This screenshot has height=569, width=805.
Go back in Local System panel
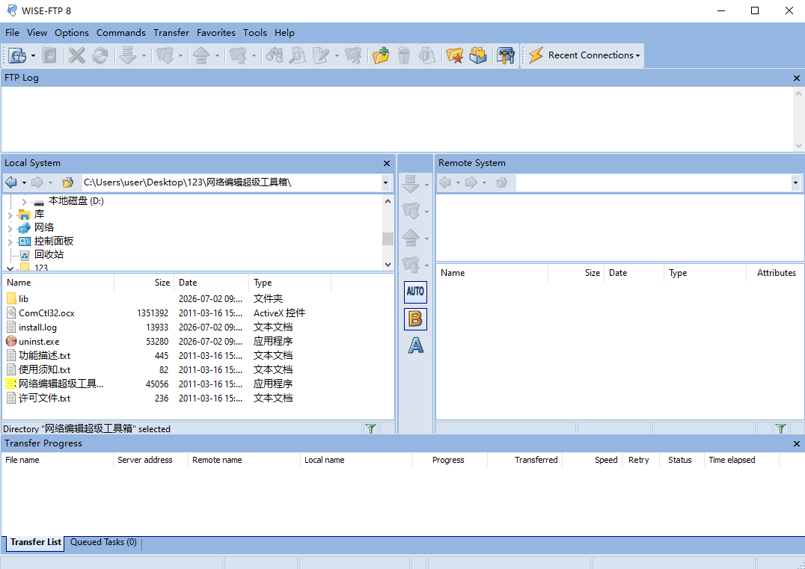pyautogui.click(x=11, y=182)
